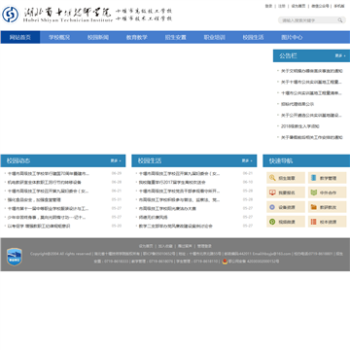Open the 校园新闻 menu item
The height and width of the screenshot is (350, 350).
[98, 37]
